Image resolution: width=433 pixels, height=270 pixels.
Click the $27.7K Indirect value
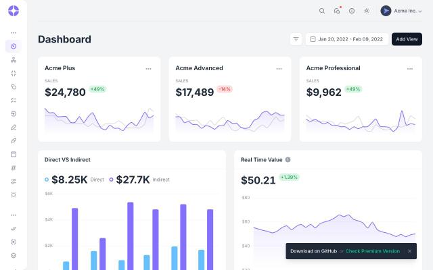pos(133,180)
